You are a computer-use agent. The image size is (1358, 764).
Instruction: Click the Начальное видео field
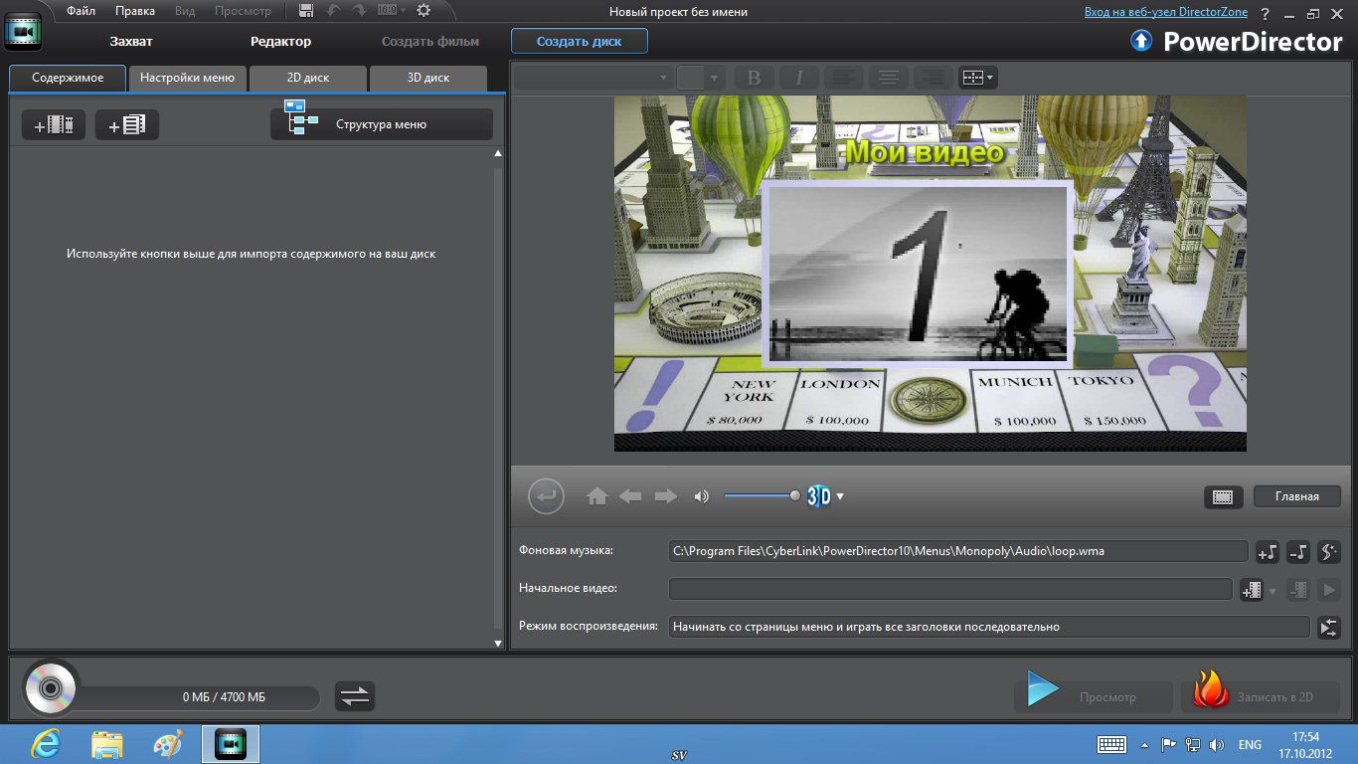[x=950, y=589]
